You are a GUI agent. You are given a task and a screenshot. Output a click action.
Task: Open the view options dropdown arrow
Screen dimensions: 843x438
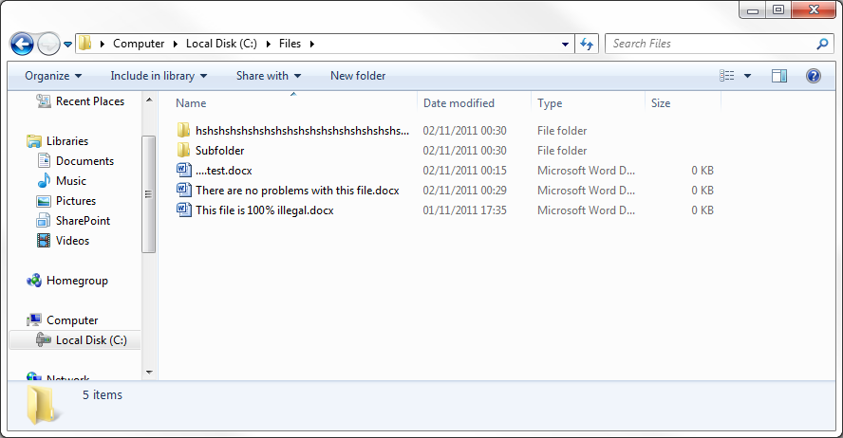(747, 76)
